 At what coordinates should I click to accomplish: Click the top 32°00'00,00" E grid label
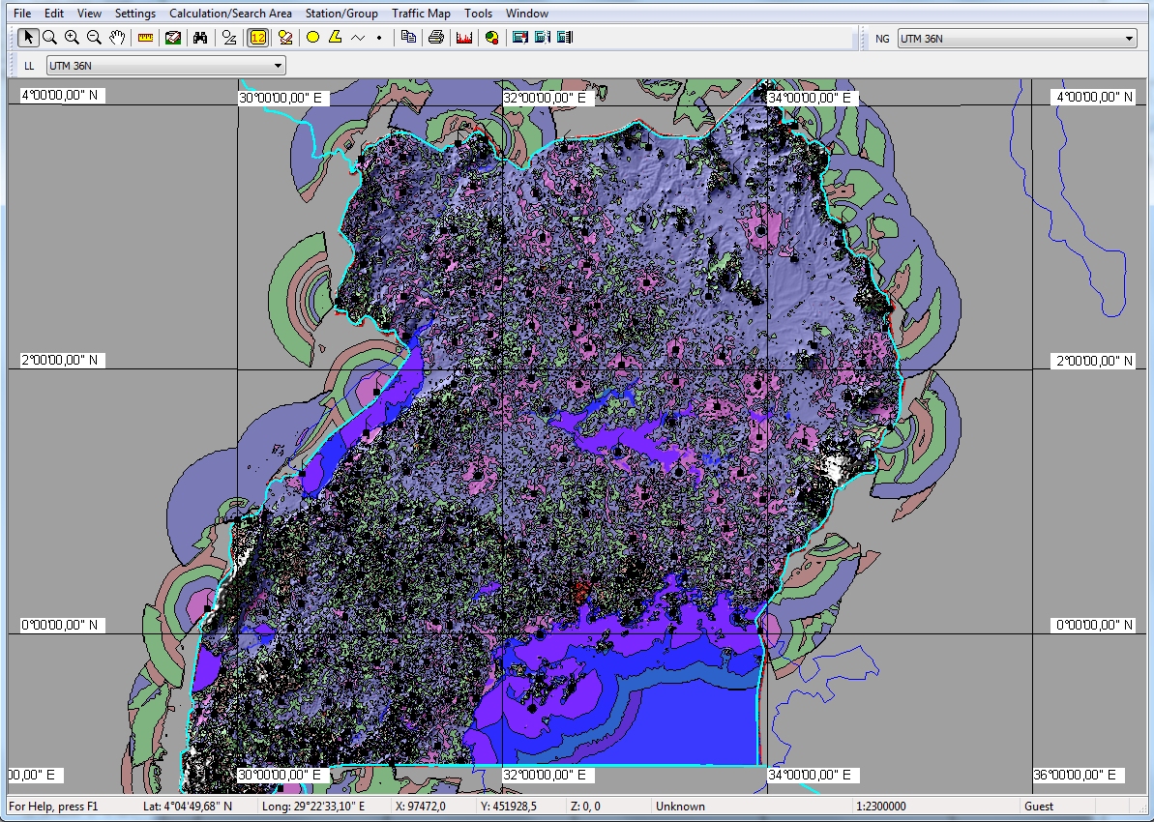(547, 98)
